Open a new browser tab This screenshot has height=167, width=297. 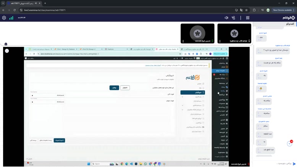tap(45, 3)
